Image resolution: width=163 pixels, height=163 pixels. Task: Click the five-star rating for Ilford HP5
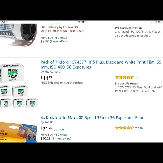point(124,77)
